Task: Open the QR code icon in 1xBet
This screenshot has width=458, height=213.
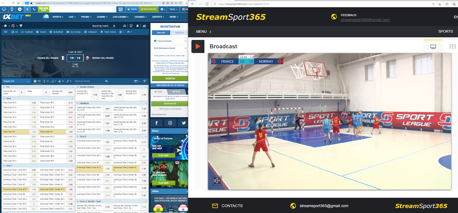Action: pyautogui.click(x=121, y=9)
